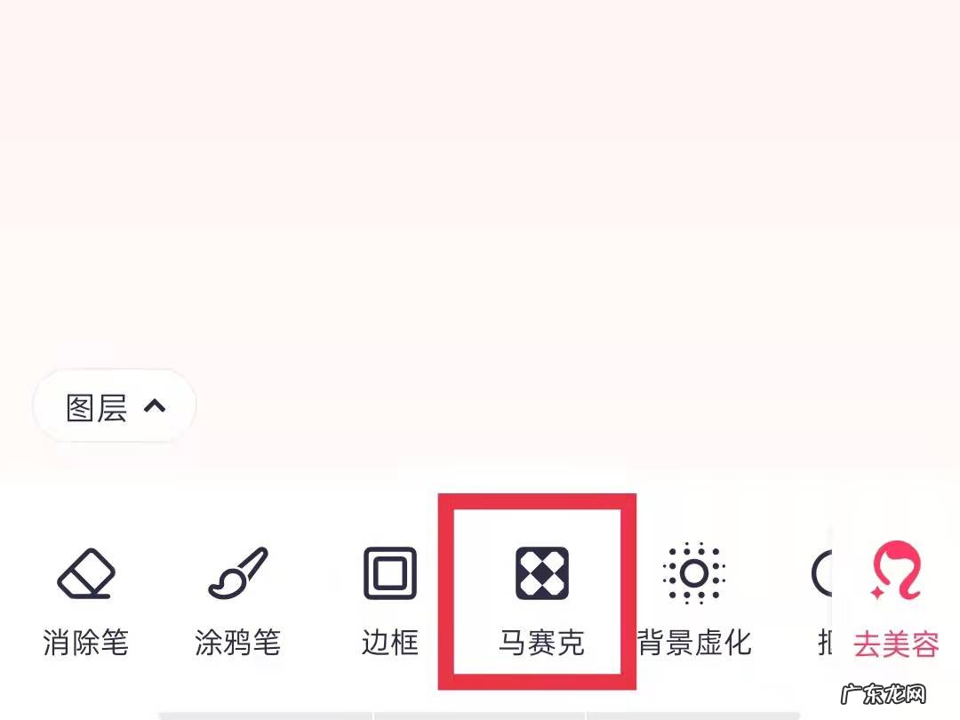The width and height of the screenshot is (960, 720).
Task: Select the paintbrush icon for 涂鸦笔
Action: coord(237,573)
